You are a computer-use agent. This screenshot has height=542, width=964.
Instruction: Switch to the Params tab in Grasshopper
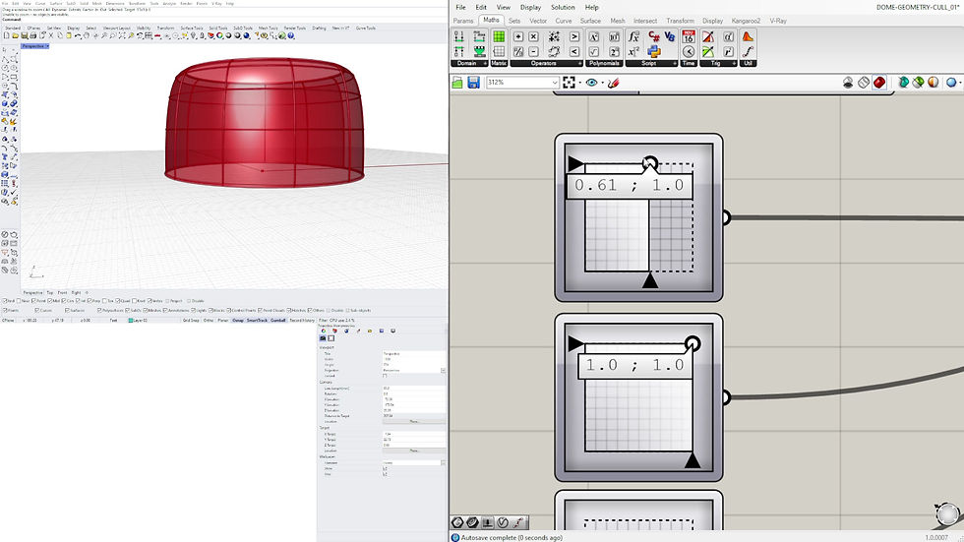463,21
